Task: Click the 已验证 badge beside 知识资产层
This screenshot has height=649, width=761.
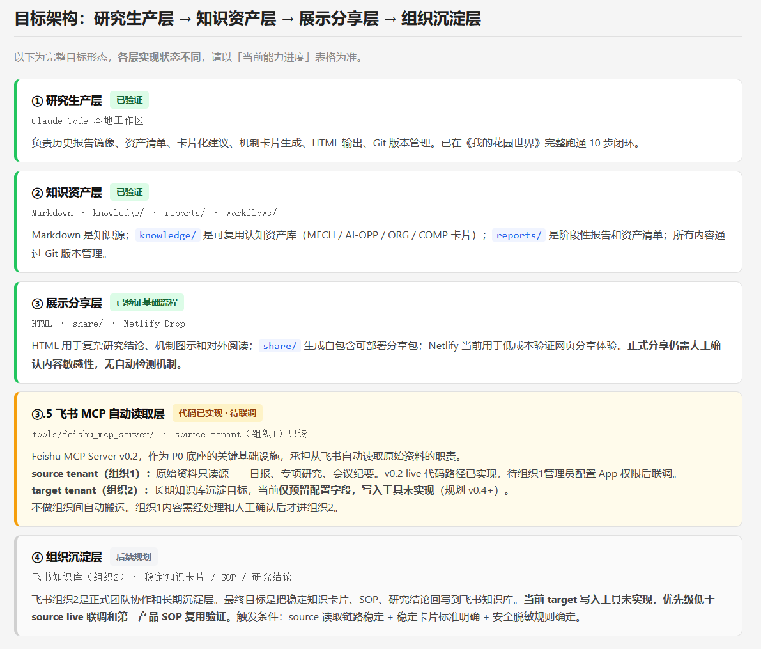Action: pos(129,192)
